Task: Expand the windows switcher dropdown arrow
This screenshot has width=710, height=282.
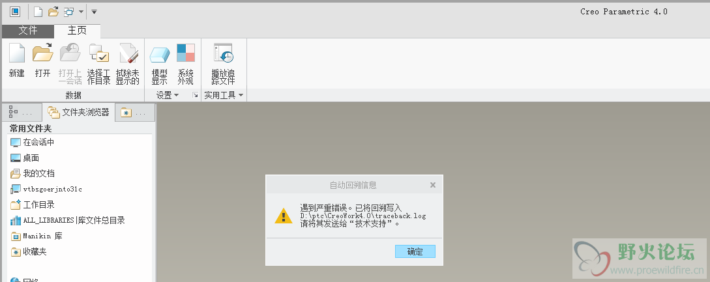Action: coord(81,12)
